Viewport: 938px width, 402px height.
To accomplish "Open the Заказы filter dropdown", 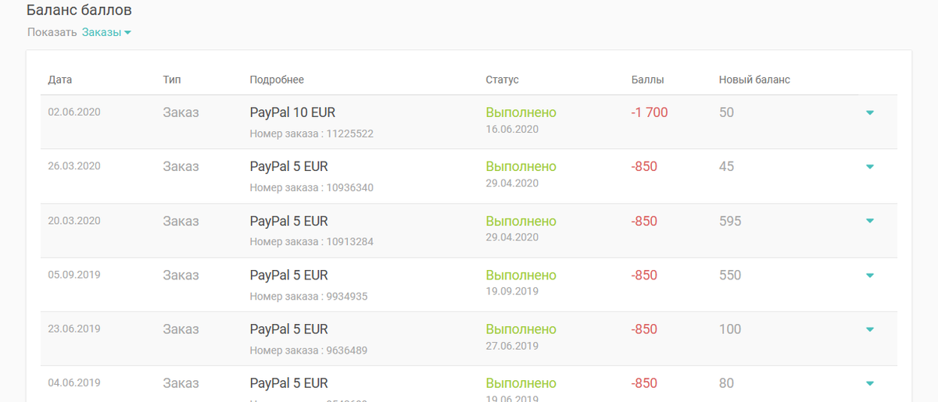I will 106,33.
